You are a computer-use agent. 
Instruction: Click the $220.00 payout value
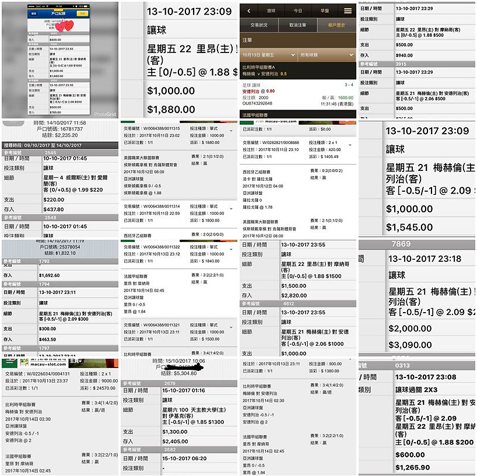pyautogui.click(x=54, y=199)
